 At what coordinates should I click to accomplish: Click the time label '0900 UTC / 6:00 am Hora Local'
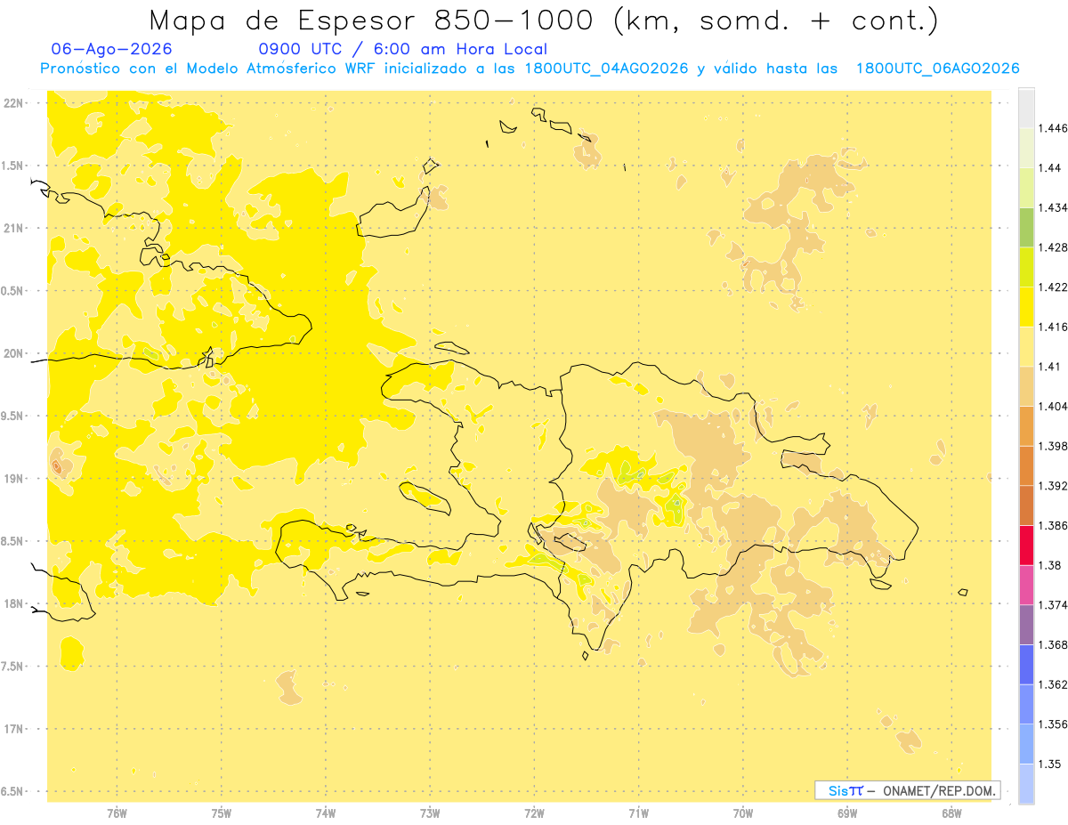(403, 50)
